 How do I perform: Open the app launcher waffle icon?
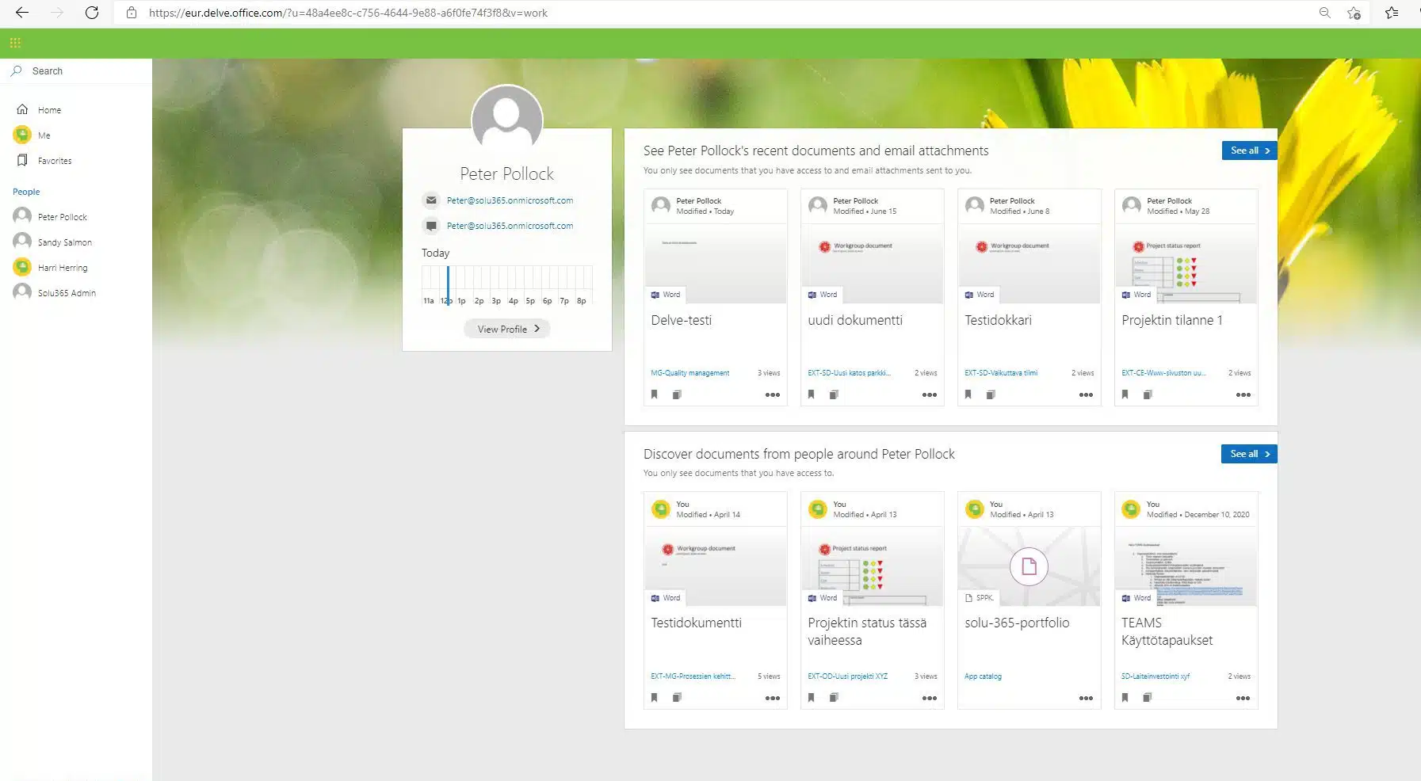click(x=15, y=43)
